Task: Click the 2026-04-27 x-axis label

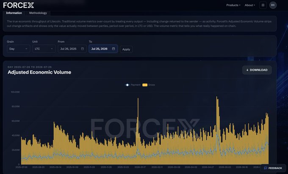Action: pos(208,167)
